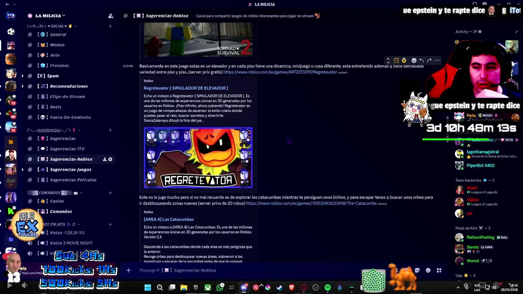
Task: Open [AREA 4] Las Catacumbas embed title
Action: tap(169, 219)
